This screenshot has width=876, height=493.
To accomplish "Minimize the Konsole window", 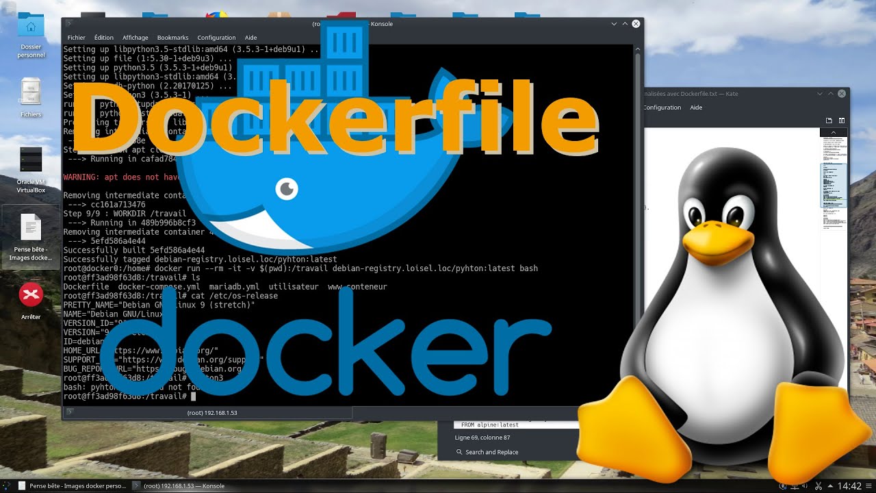I will [x=614, y=24].
